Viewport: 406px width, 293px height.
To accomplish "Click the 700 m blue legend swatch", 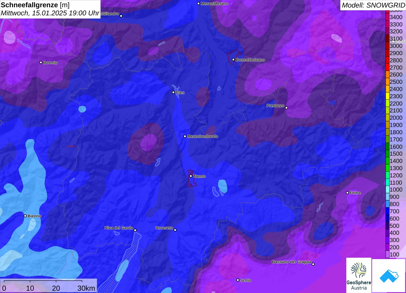I will point(387,211).
